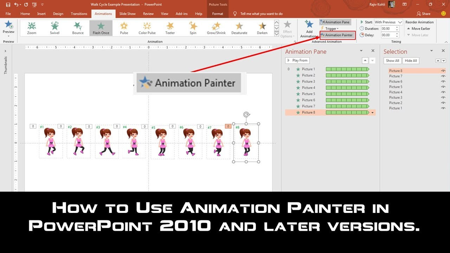Open the Trigger dropdown
The height and width of the screenshot is (253, 450).
click(x=330, y=28)
